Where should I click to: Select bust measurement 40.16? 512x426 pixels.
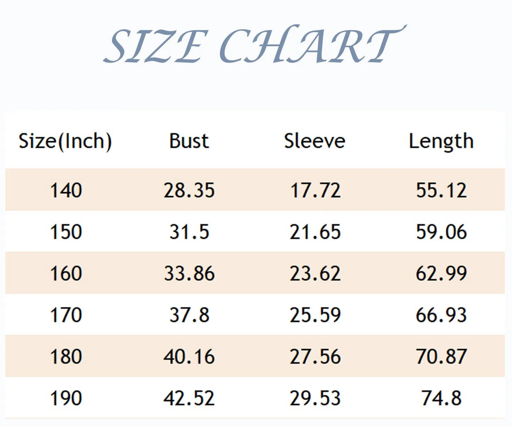tap(189, 356)
